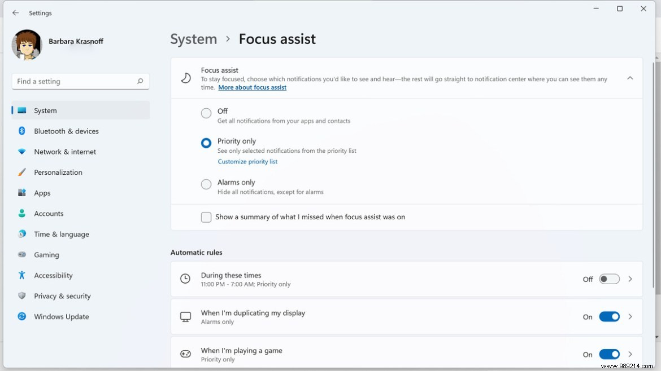The height and width of the screenshot is (371, 661).
Task: Open Apps settings
Action: [42, 193]
